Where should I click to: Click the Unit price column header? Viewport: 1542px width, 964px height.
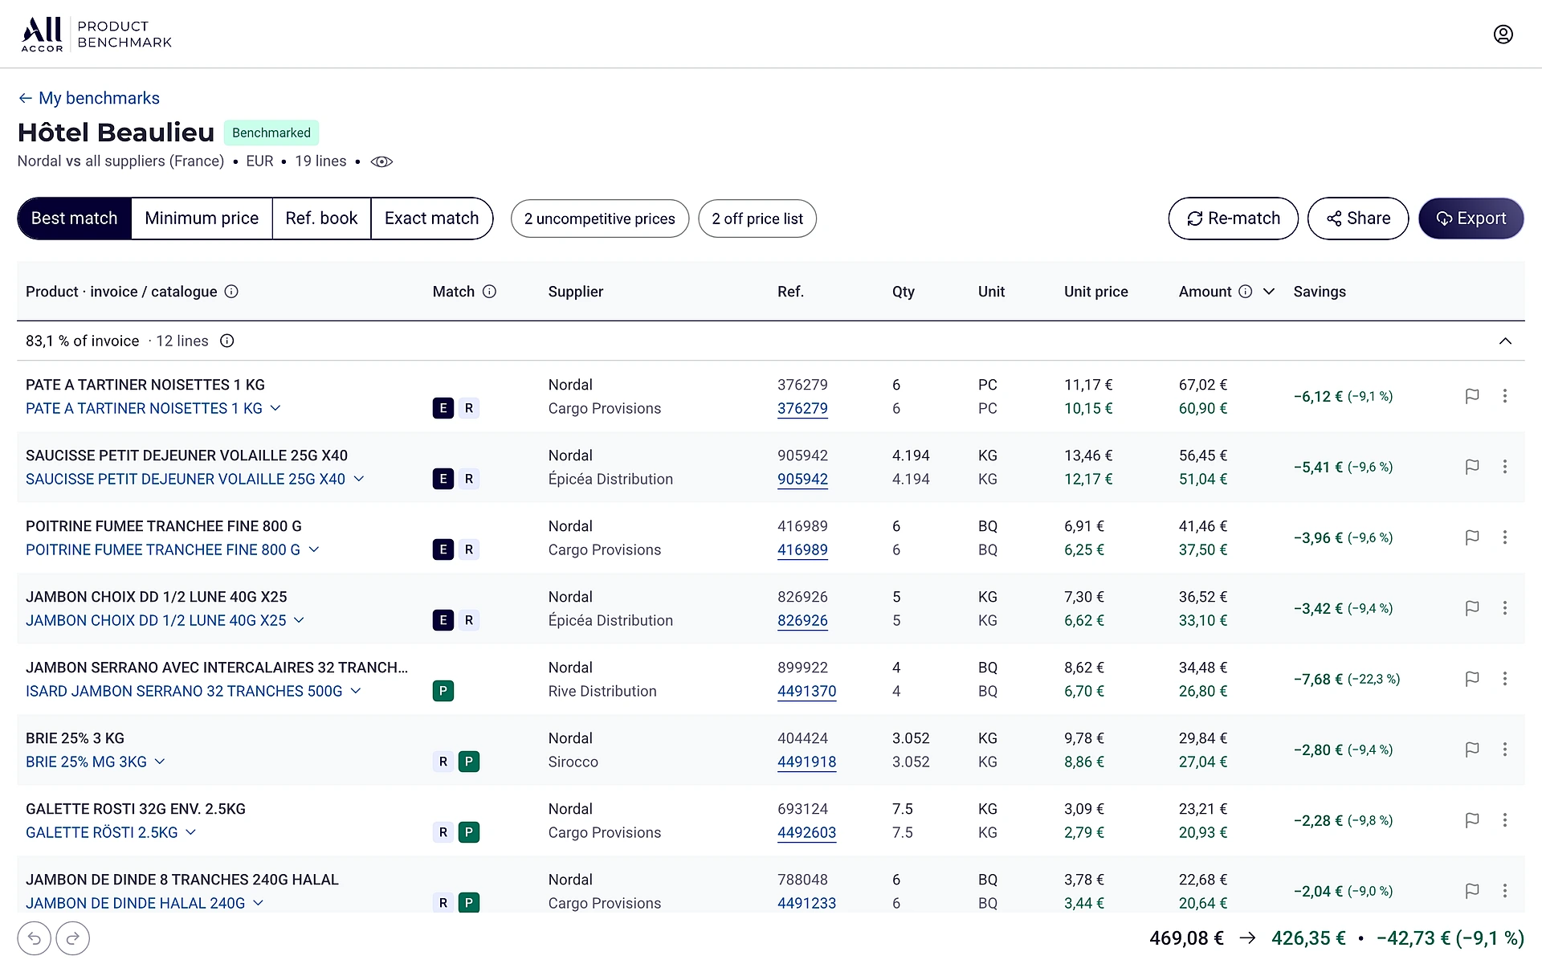click(x=1095, y=292)
